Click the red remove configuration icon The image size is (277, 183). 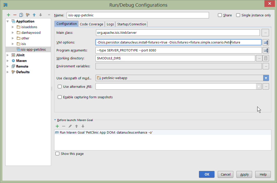pyautogui.click(x=15, y=15)
